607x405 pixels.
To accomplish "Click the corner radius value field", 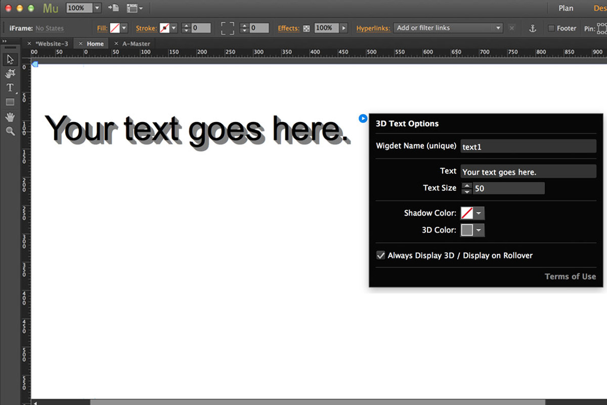I will 259,28.
